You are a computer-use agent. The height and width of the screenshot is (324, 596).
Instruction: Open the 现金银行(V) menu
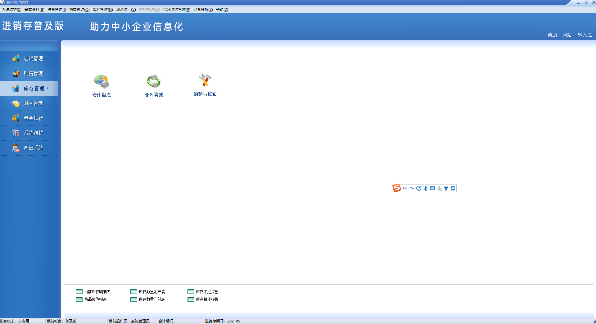126,10
